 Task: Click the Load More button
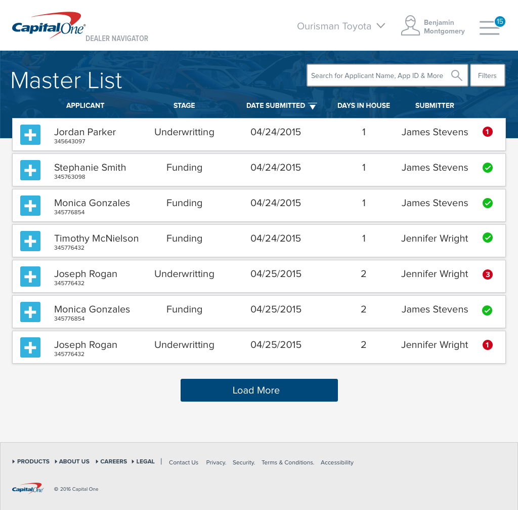pyautogui.click(x=259, y=390)
